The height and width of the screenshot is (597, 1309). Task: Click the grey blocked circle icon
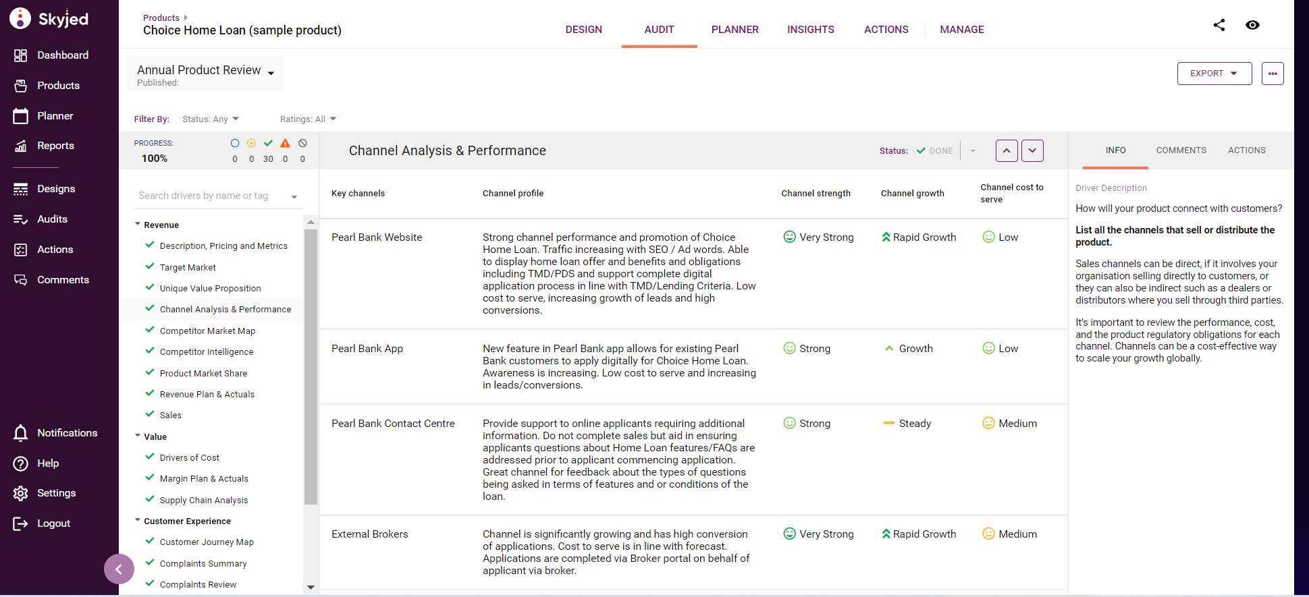302,143
